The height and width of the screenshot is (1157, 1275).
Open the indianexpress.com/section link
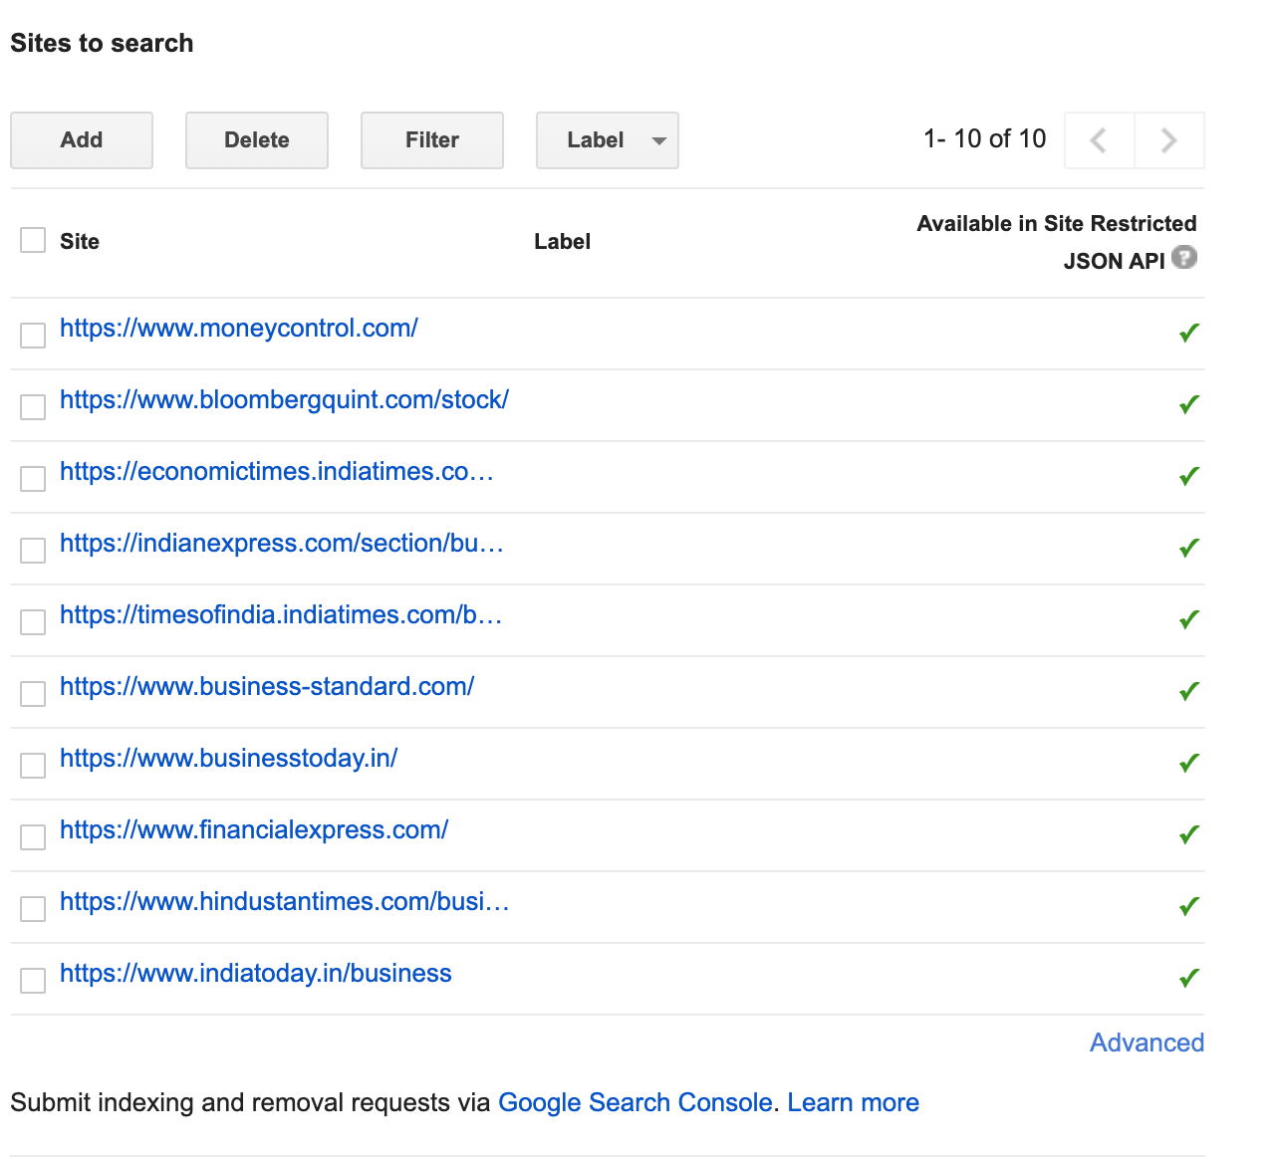pos(282,544)
